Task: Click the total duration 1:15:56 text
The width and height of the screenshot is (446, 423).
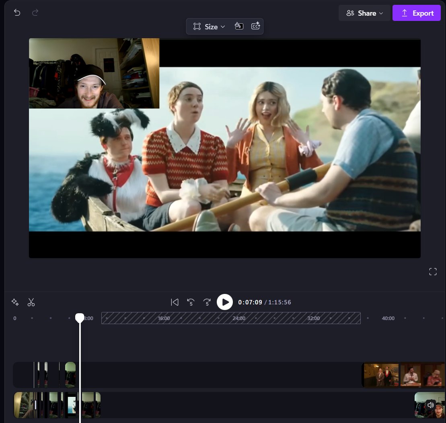Action: [x=280, y=302]
